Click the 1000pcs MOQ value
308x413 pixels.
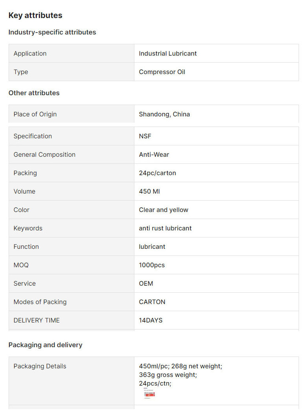(152, 265)
